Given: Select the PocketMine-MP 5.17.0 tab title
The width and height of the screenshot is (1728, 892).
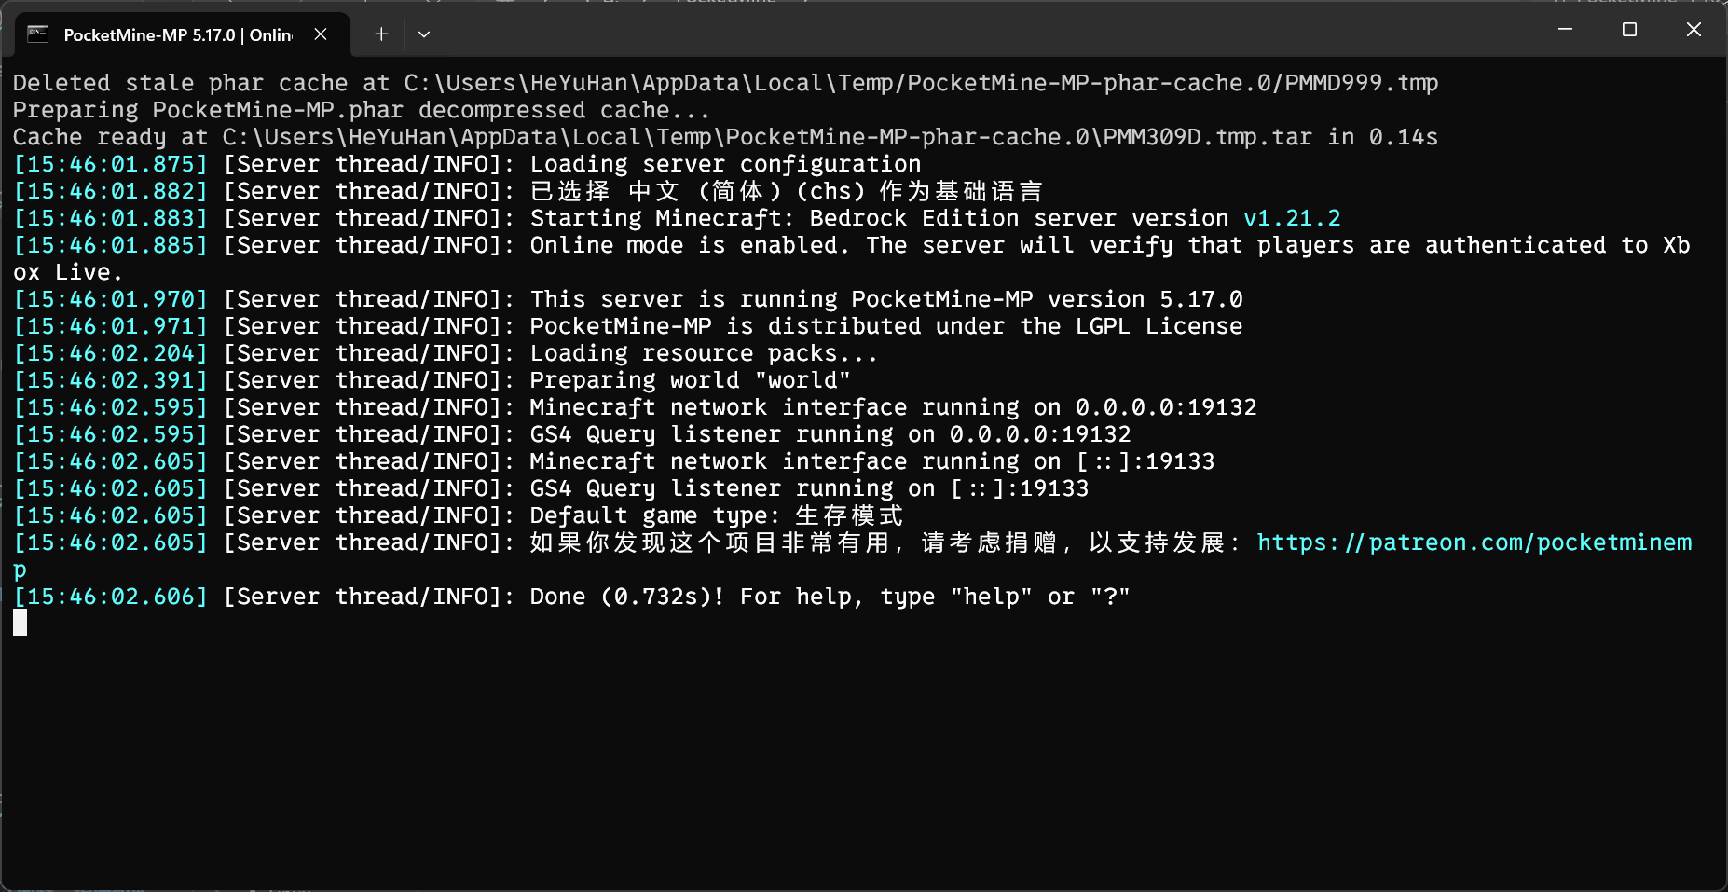Looking at the screenshot, I should (177, 35).
